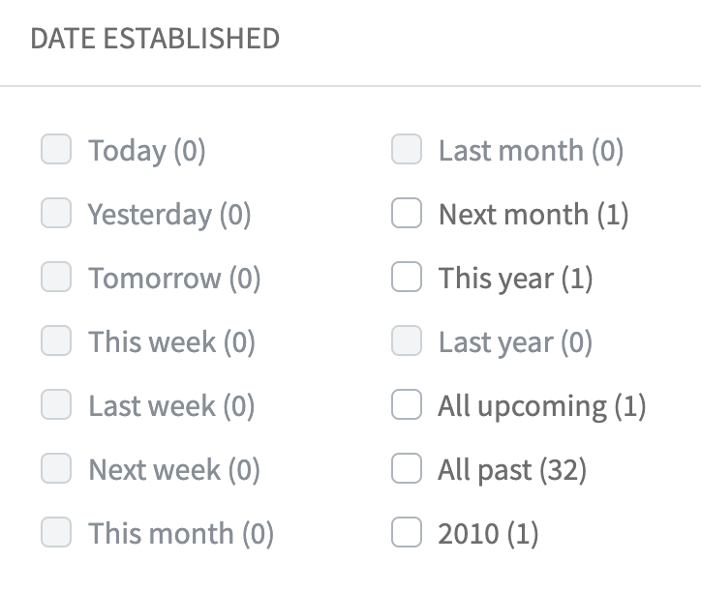This screenshot has width=701, height=592.
Task: Enable the Next month filter
Action: [x=407, y=214]
